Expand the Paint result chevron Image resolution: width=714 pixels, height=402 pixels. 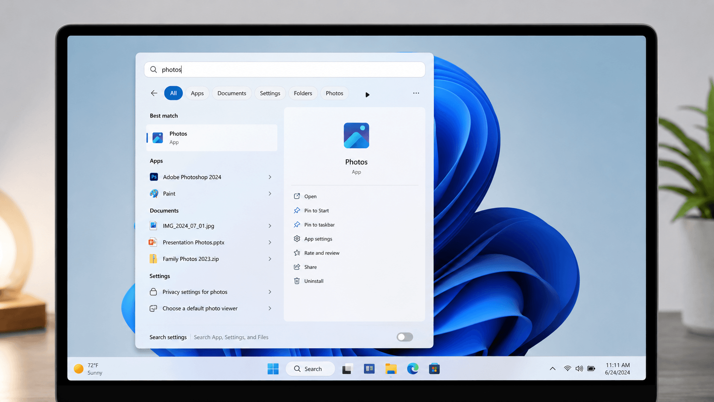pyautogui.click(x=270, y=194)
